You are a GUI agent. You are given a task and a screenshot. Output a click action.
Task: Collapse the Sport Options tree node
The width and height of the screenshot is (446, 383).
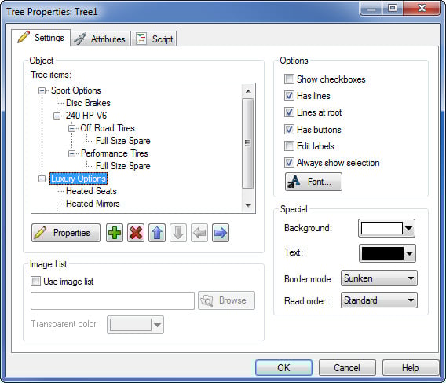point(42,91)
